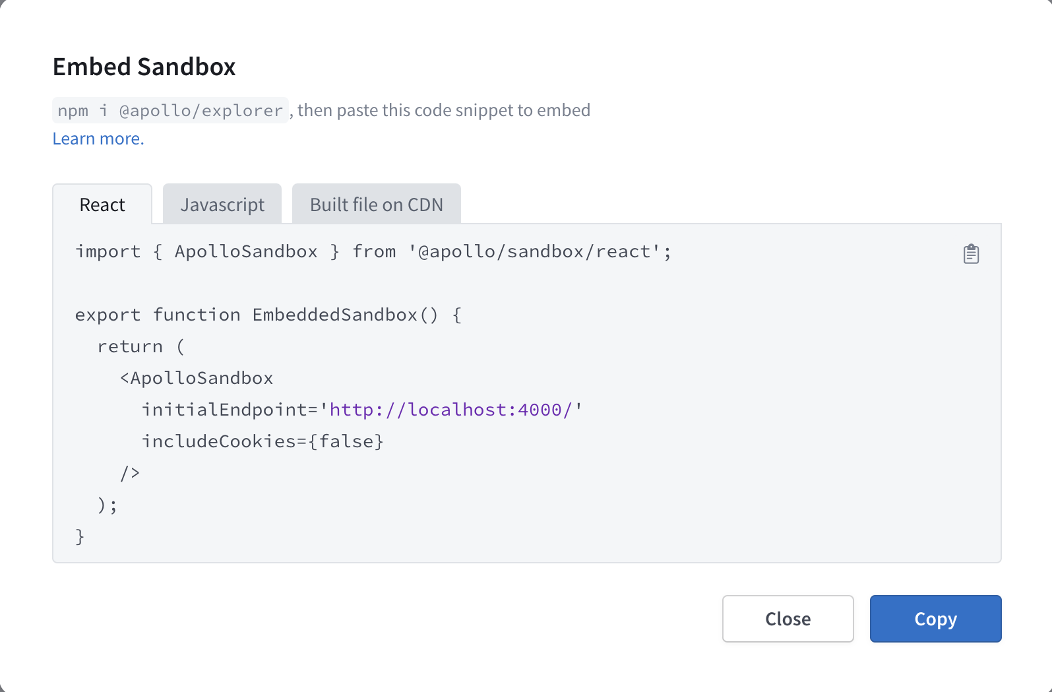Open the Learn more link
The image size is (1052, 692).
coord(98,138)
